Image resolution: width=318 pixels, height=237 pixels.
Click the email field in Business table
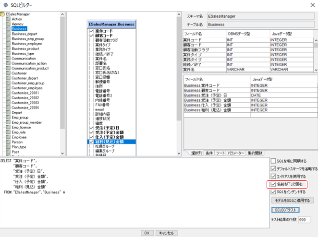click(x=99, y=109)
